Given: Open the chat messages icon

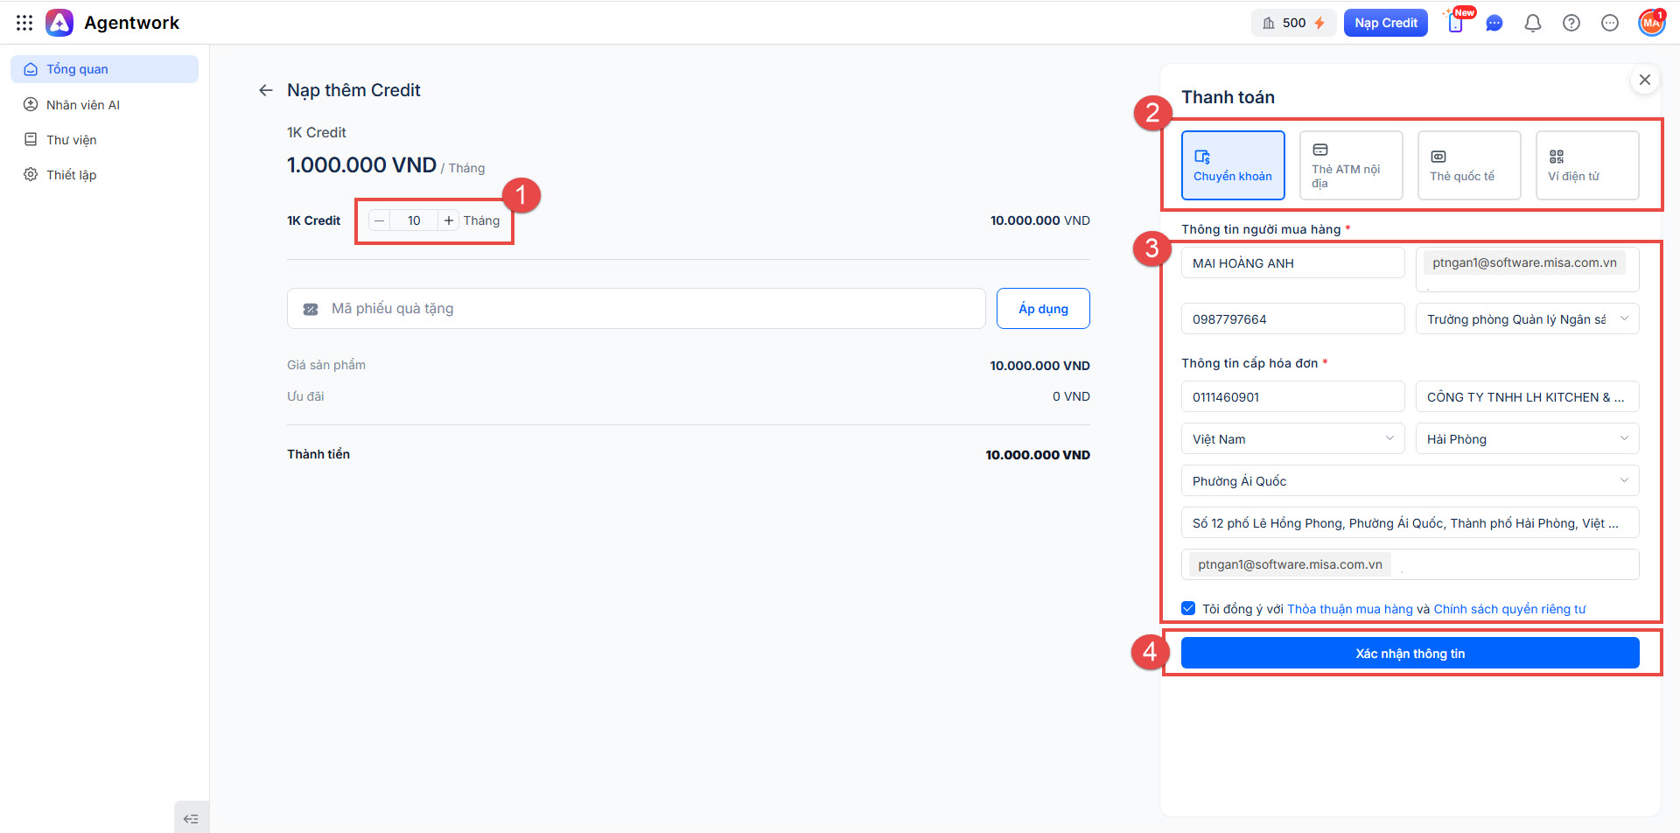Looking at the screenshot, I should 1494,23.
